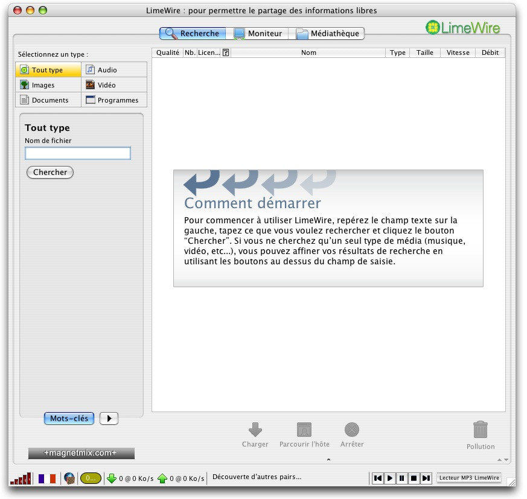Filter search by Documents type

pyautogui.click(x=48, y=100)
